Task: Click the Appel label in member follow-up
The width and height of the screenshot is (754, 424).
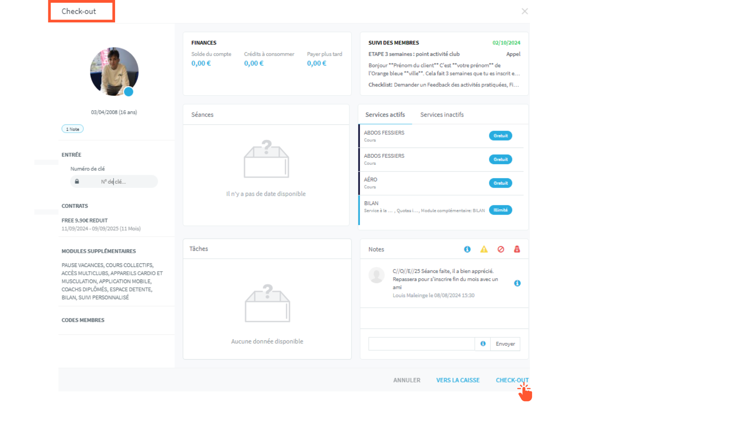Action: [x=513, y=54]
